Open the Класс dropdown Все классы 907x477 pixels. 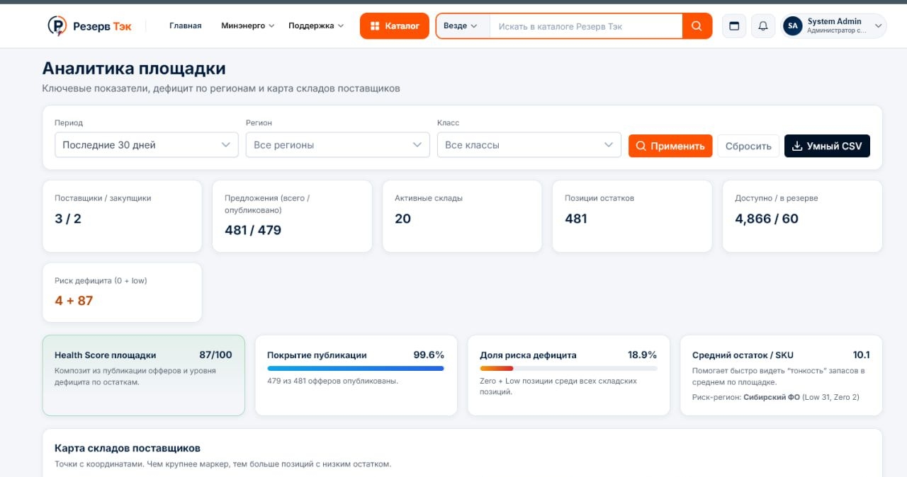pos(529,145)
